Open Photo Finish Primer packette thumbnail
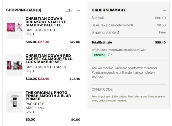 pos(14,102)
